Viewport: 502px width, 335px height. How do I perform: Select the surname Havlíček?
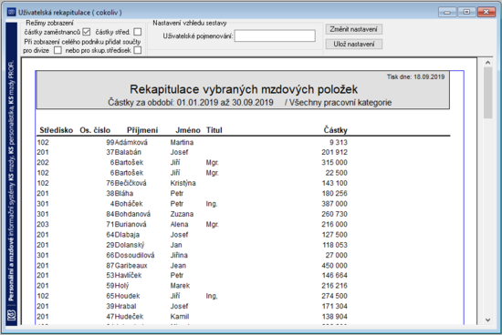pos(128,275)
